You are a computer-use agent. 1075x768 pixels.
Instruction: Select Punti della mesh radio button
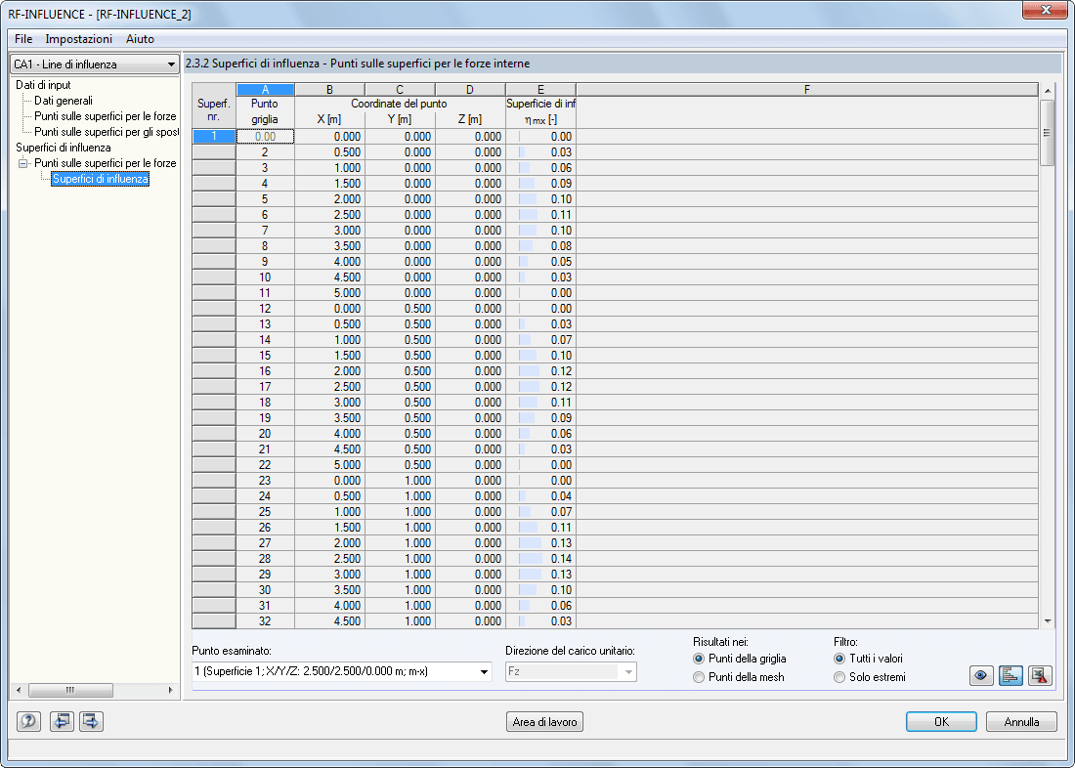click(699, 677)
